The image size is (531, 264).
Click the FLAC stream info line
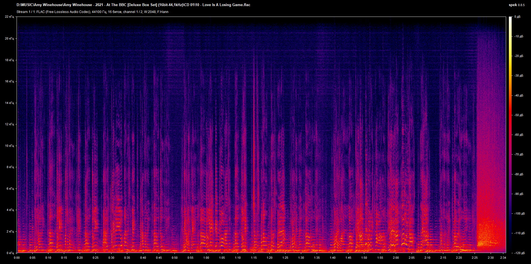[x=92, y=12]
